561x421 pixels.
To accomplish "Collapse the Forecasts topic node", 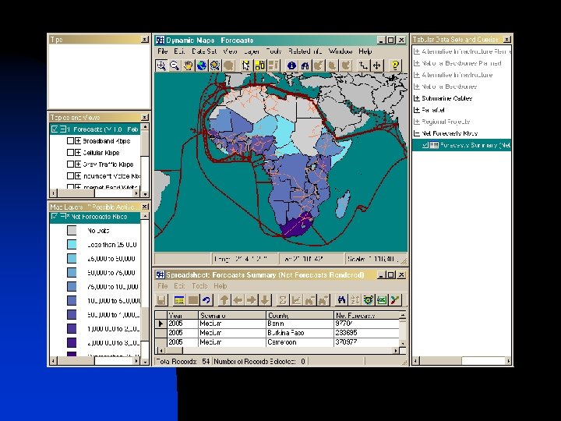I will pos(62,129).
